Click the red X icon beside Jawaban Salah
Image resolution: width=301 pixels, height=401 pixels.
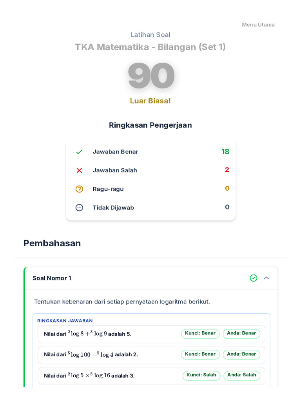79,170
